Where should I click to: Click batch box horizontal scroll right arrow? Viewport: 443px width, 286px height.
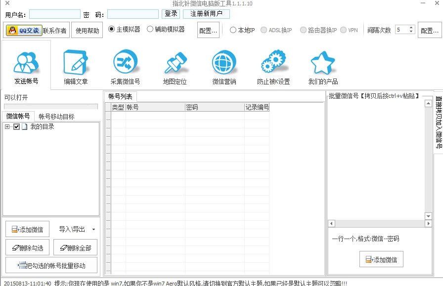[428, 224]
